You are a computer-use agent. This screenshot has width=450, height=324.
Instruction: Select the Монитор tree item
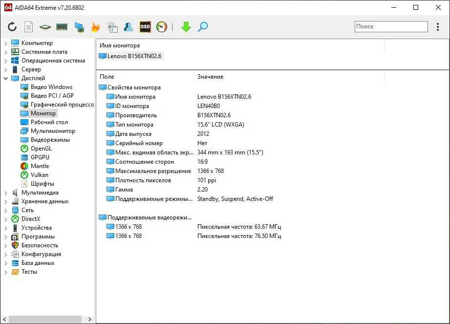click(x=39, y=113)
